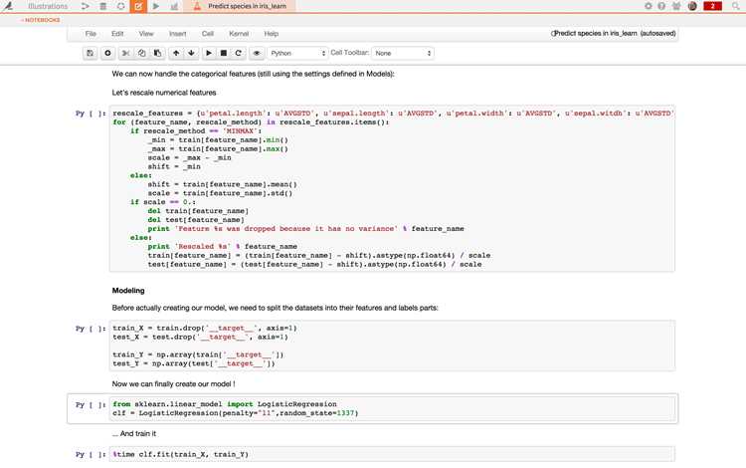Click inside the LogisticRegression code cell
Image resolution: width=746 pixels, height=468 pixels.
coord(392,408)
